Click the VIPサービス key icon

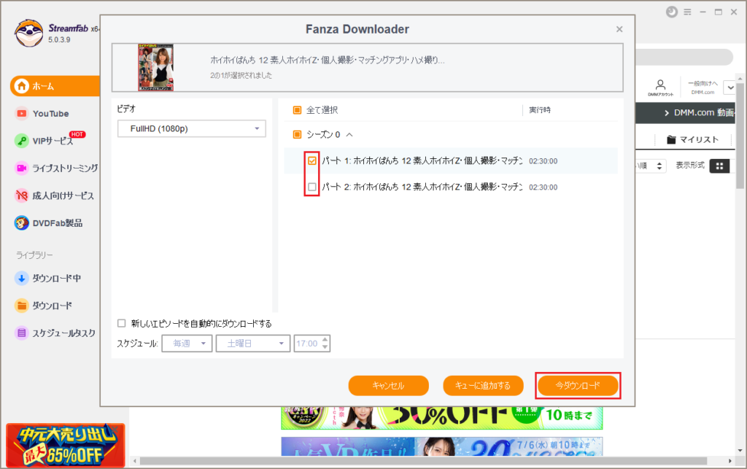point(21,141)
